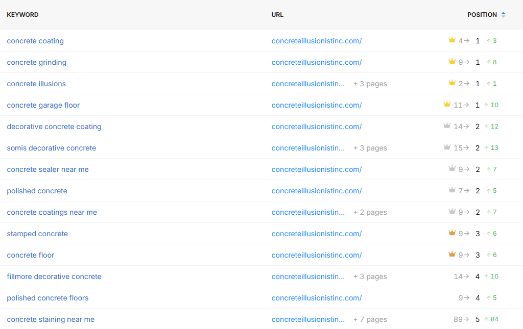Expand + 3 pages for fillmore decorative concrete
The width and height of the screenshot is (523, 329).
370,276
